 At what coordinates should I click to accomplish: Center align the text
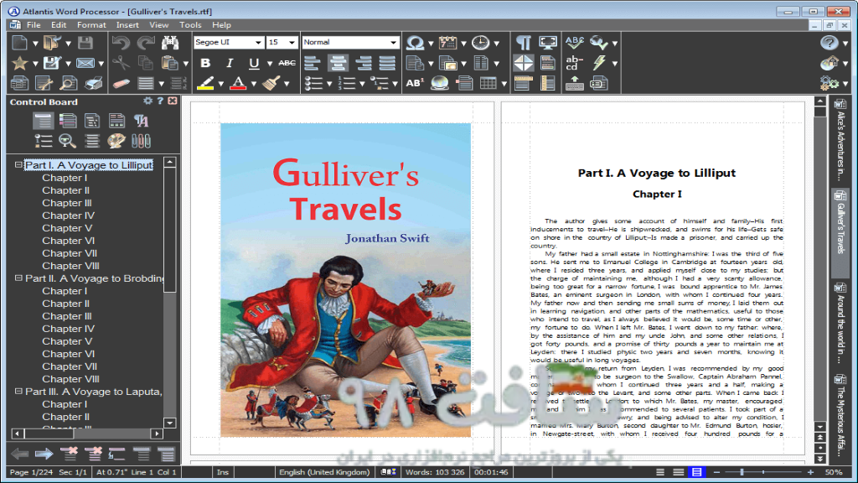338,63
